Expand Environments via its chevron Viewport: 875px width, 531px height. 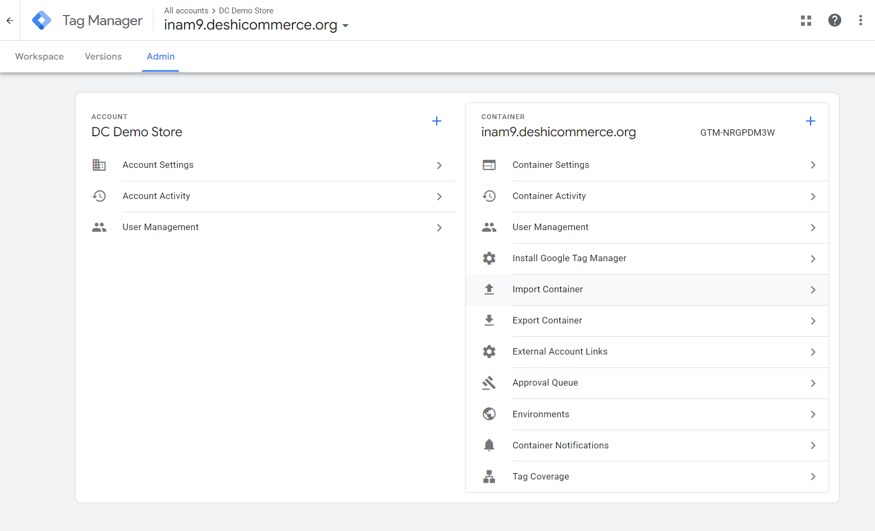tap(813, 414)
